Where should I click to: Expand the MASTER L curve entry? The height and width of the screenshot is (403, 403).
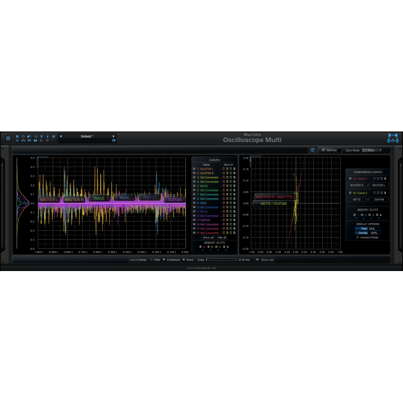point(194,169)
